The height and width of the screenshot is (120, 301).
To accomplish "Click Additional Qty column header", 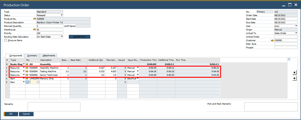I will click(97, 60).
